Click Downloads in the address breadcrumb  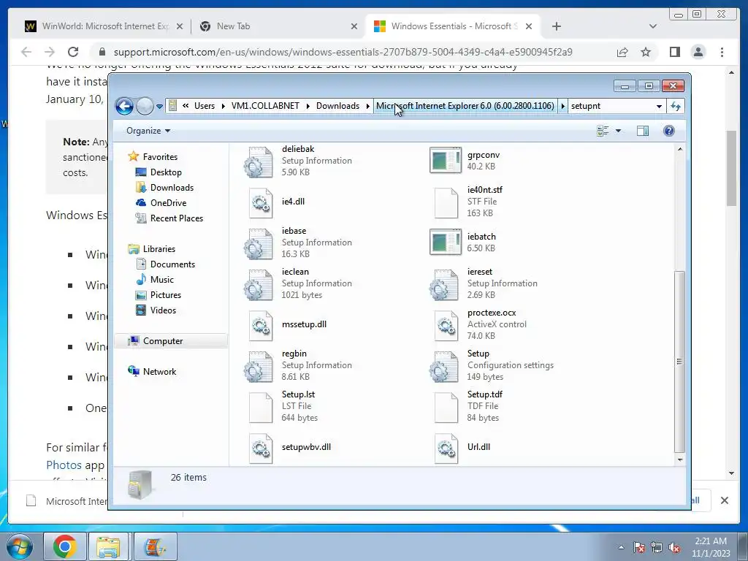337,106
